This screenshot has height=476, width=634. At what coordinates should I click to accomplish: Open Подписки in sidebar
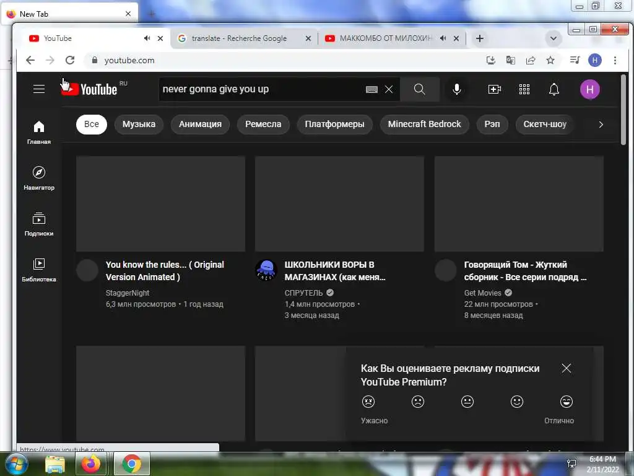[x=39, y=224]
